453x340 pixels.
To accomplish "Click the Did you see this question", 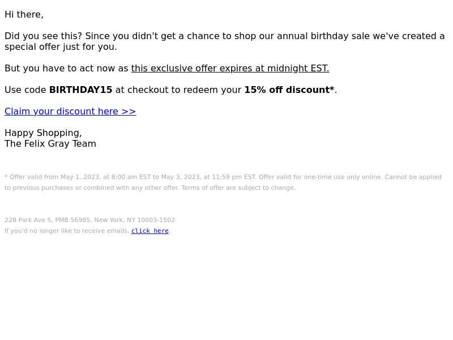I will click(x=44, y=36).
